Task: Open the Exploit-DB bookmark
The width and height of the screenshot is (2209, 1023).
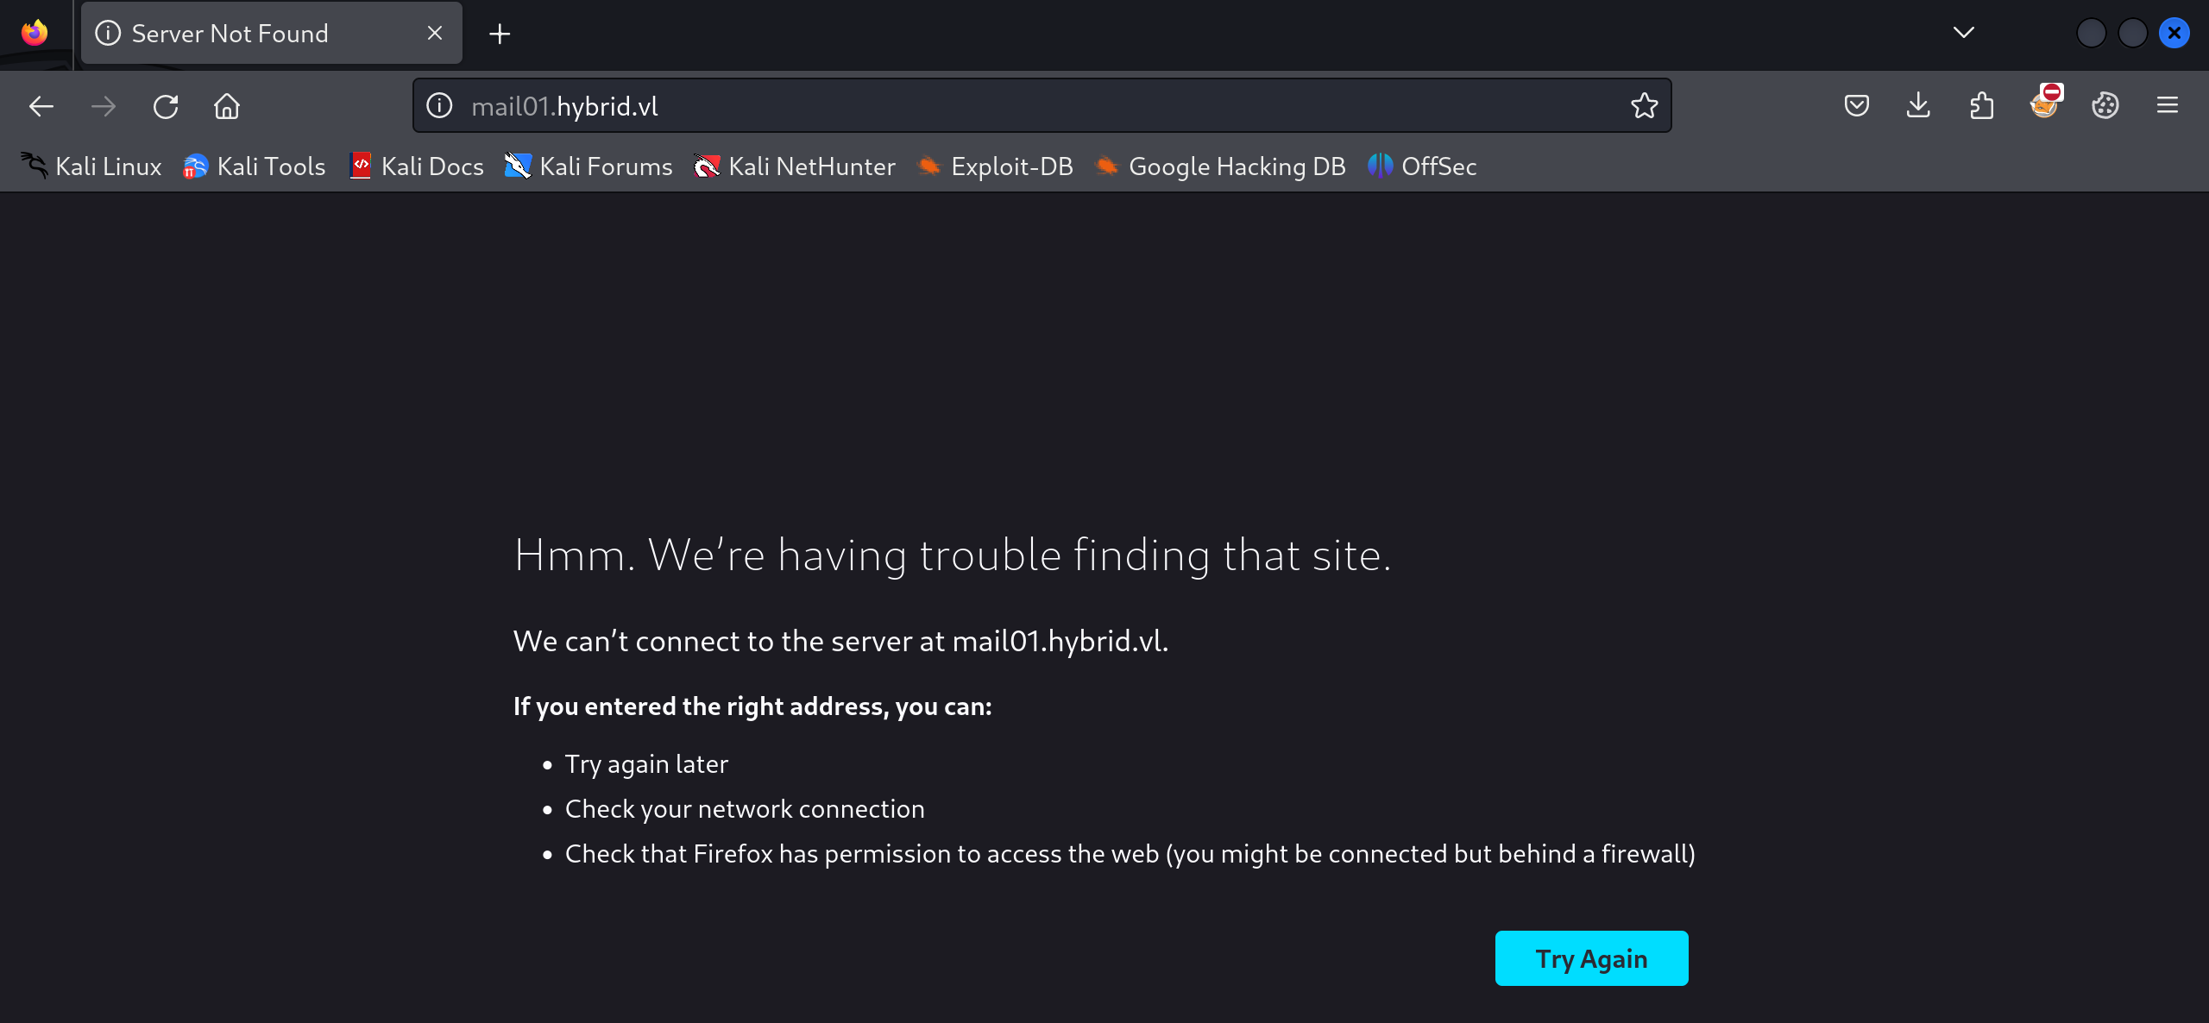Action: click(x=996, y=166)
